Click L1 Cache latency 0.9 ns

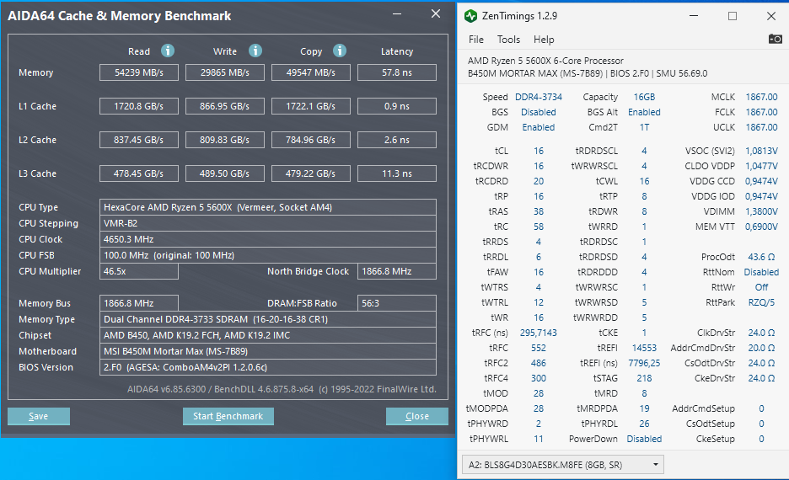click(x=397, y=106)
